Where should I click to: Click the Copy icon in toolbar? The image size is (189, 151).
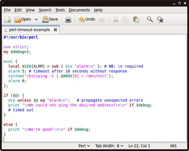pyautogui.click(x=126, y=19)
